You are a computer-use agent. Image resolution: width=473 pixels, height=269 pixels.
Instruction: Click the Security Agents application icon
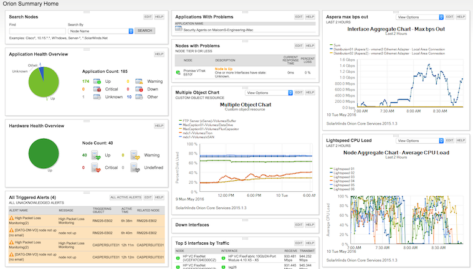179,29
